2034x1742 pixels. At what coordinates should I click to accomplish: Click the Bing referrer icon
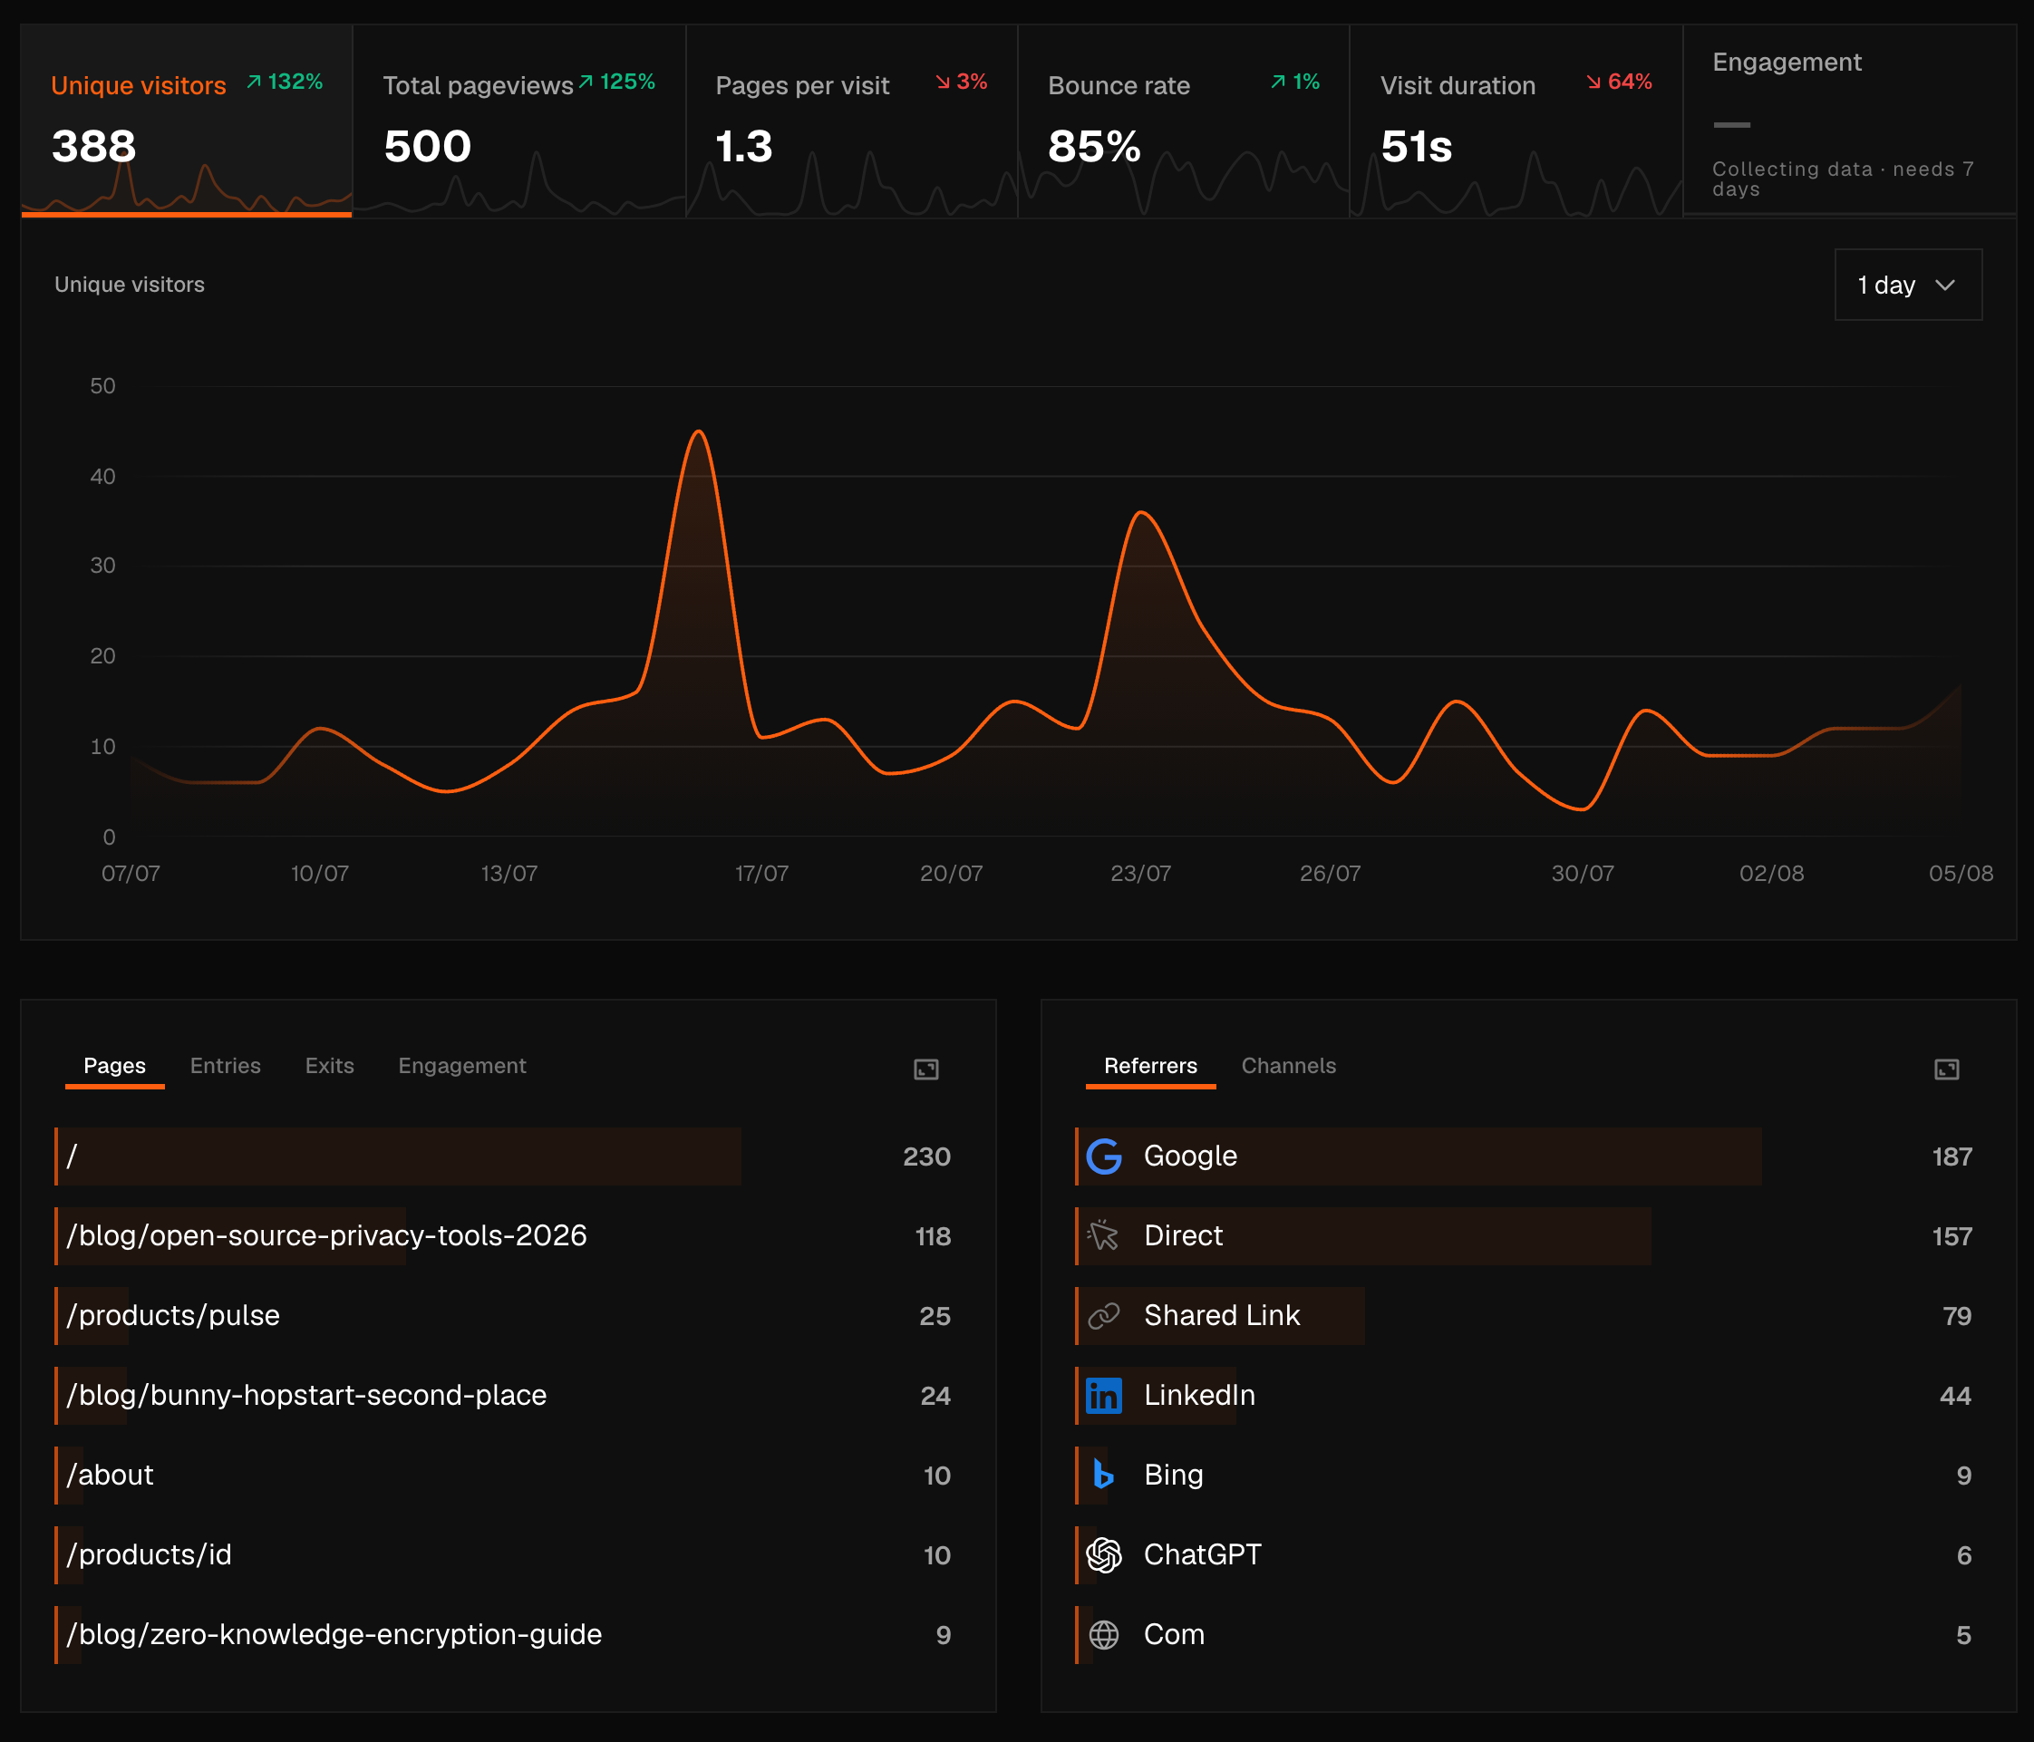(1103, 1474)
